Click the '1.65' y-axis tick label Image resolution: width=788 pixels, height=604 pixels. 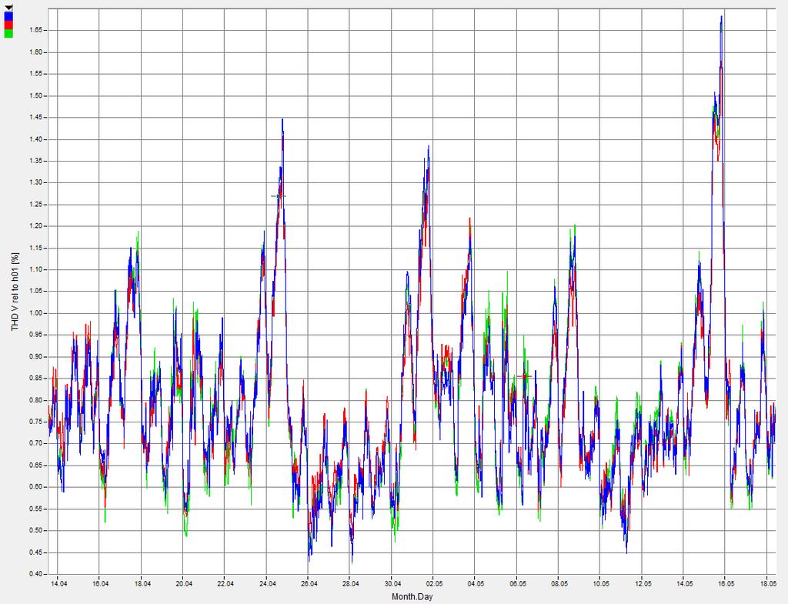(x=37, y=30)
